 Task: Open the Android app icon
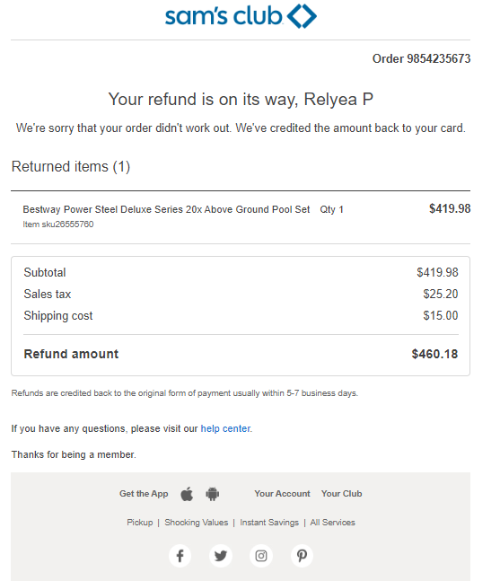pyautogui.click(x=212, y=494)
